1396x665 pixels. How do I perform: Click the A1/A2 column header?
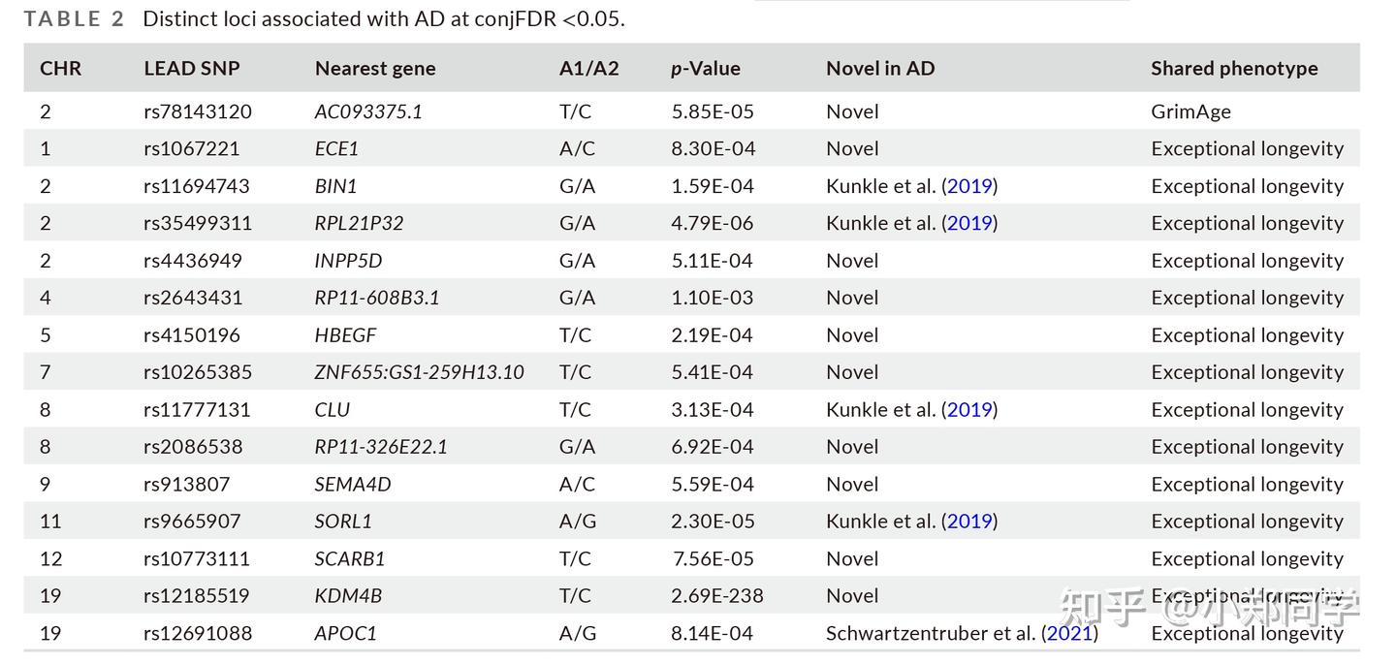(x=588, y=69)
